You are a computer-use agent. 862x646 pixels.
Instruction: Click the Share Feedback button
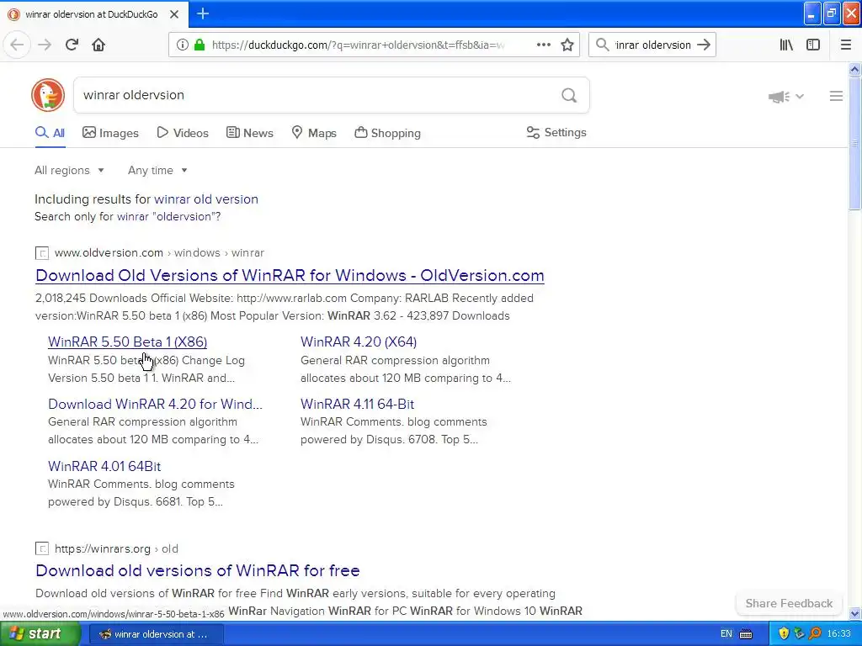tap(789, 603)
